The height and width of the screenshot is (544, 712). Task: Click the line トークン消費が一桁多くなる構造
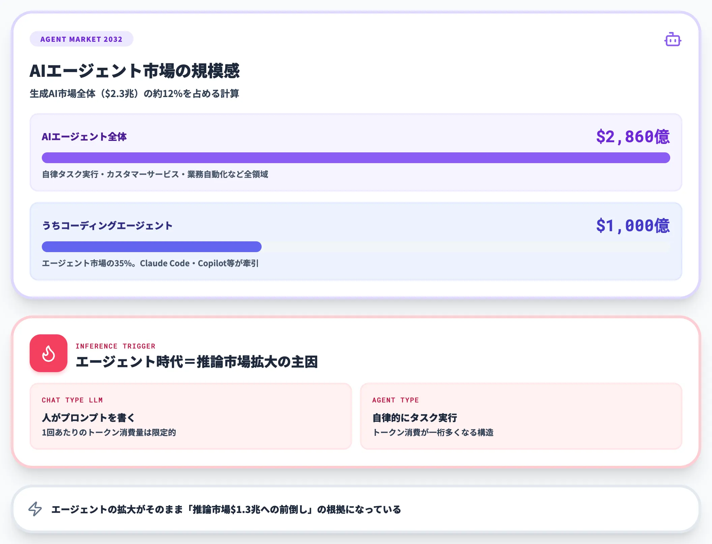(433, 432)
